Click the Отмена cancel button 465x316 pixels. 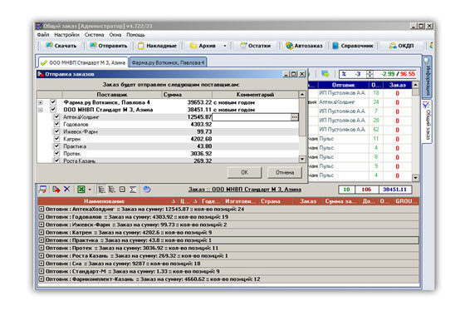[x=285, y=172]
